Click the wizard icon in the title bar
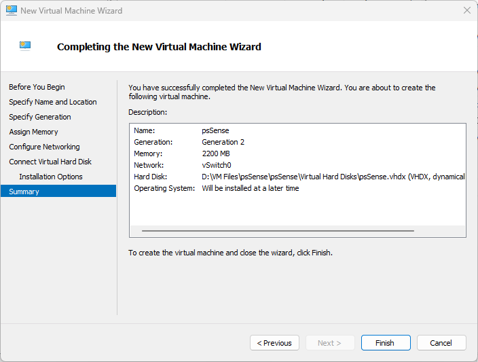 pos(12,11)
